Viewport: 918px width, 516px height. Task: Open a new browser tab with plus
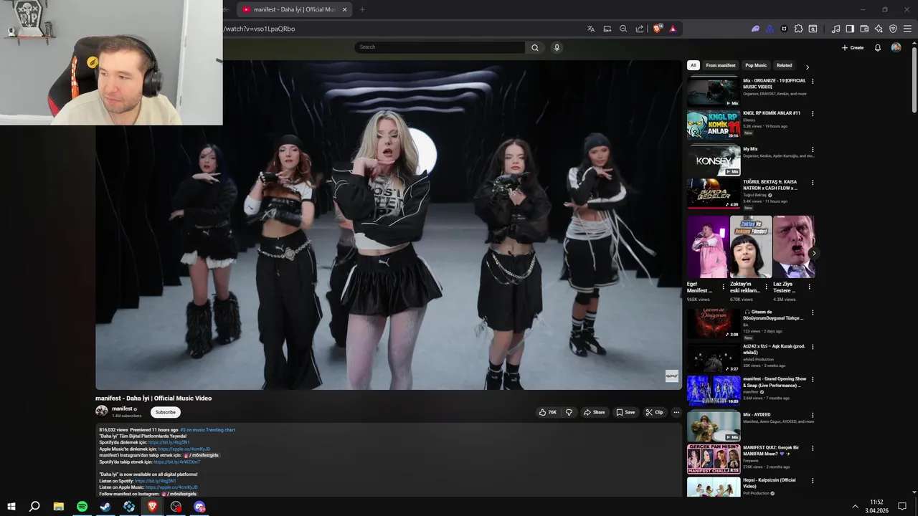click(362, 9)
